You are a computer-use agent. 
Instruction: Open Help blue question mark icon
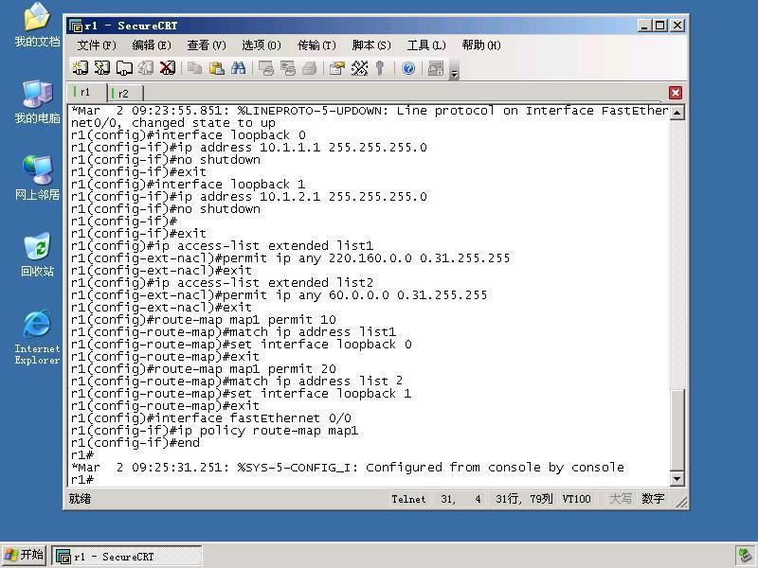tap(408, 68)
